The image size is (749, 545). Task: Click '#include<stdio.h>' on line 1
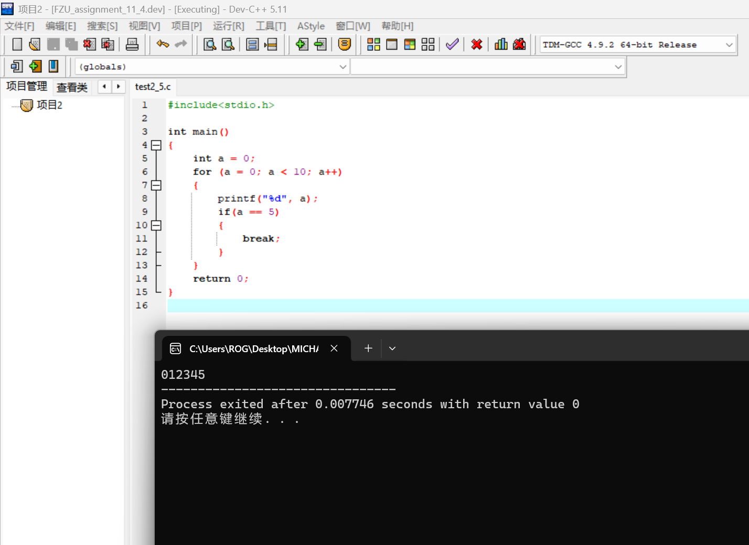tap(221, 105)
